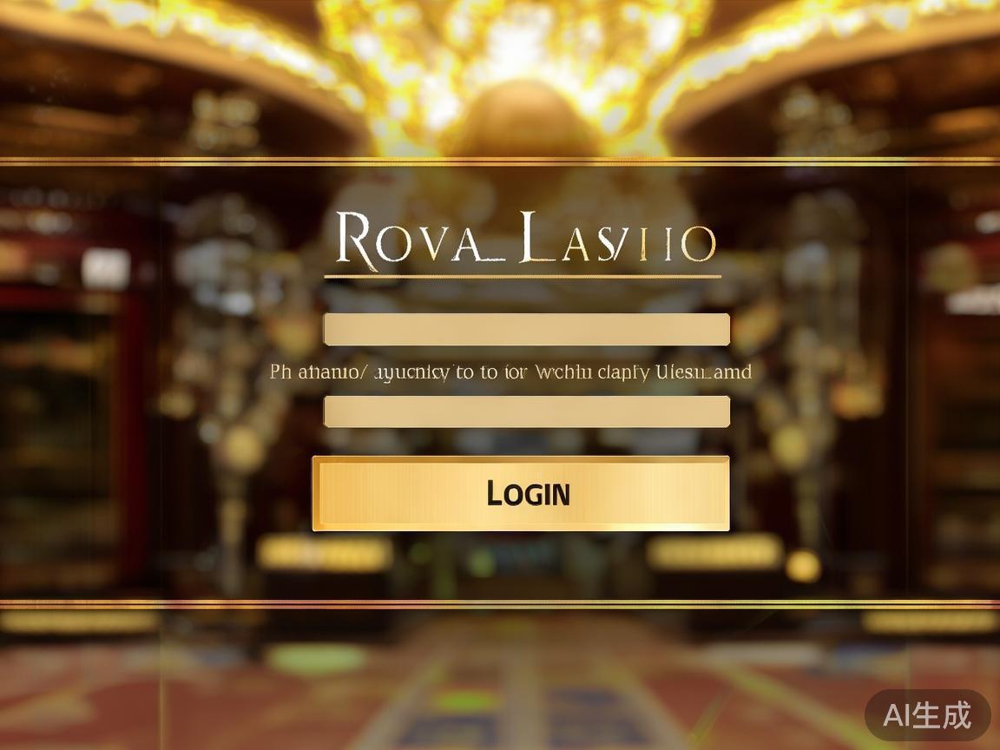The width and height of the screenshot is (1000, 750).
Task: Click the Rova Lasvno title logo
Action: (x=525, y=240)
